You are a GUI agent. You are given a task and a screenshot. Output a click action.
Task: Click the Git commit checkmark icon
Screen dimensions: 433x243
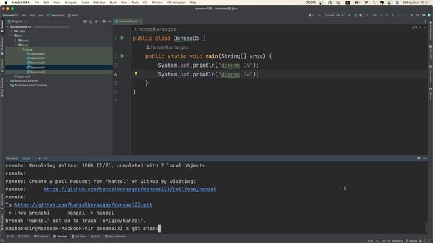point(387,15)
